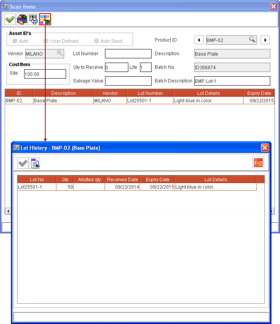The image size is (280, 324).
Task: Click the Product ID magnifier search icon
Action: pos(252,40)
